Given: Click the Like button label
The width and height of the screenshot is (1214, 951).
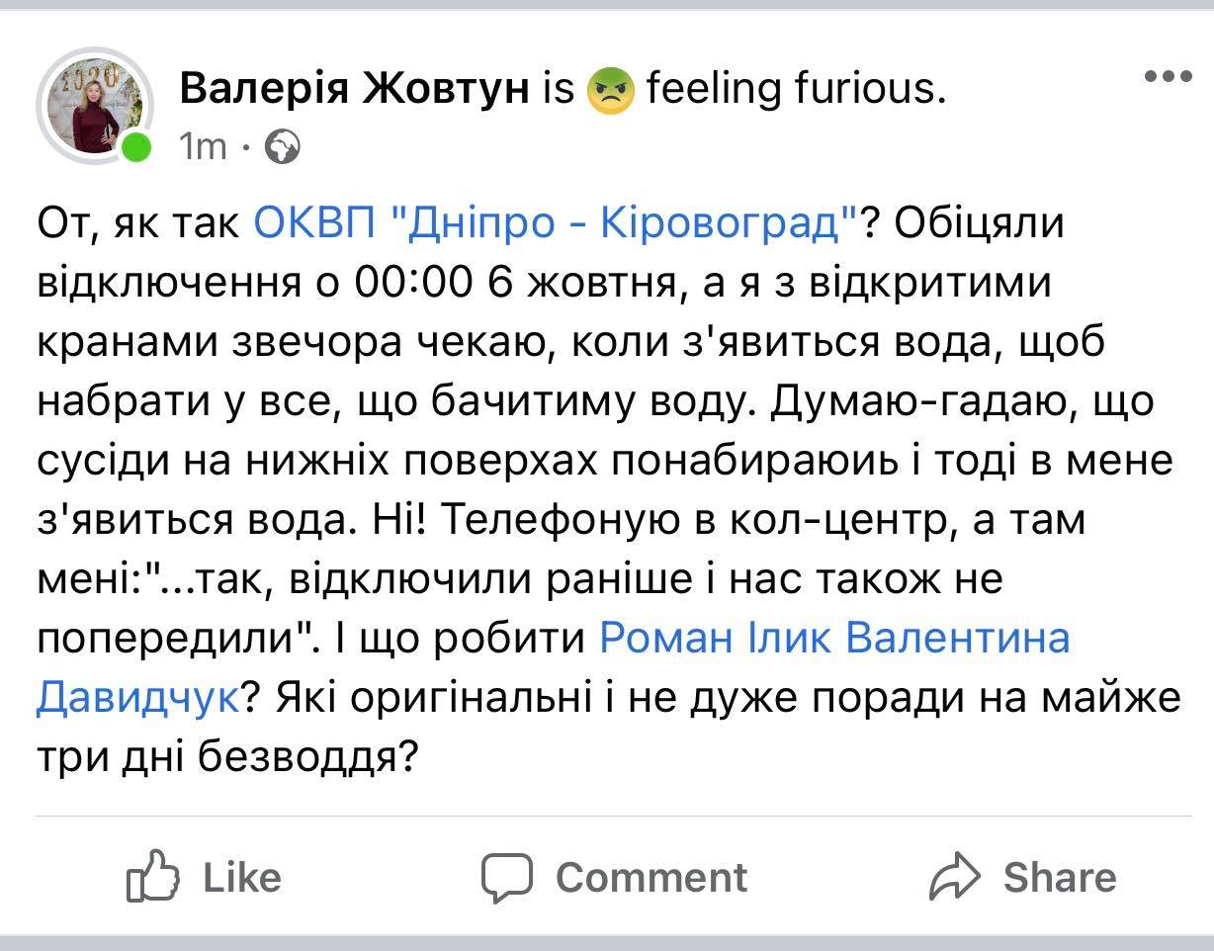Looking at the screenshot, I should pyautogui.click(x=242, y=877).
